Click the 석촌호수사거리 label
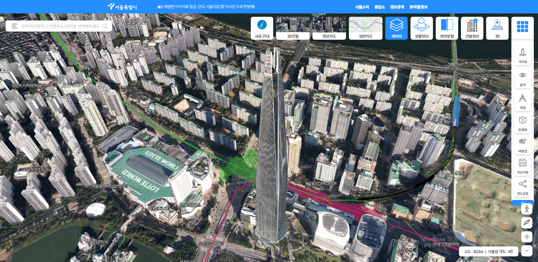This screenshot has height=262, width=538. coord(212,244)
